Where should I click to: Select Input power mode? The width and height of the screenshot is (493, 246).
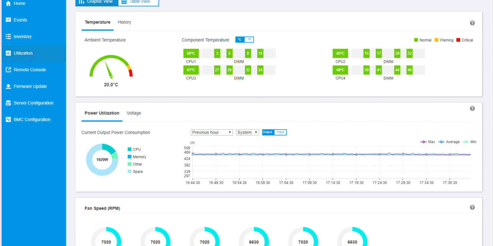(x=280, y=132)
